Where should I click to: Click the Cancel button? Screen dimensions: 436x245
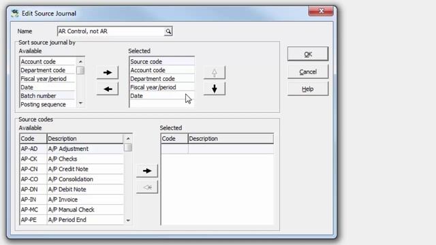308,71
